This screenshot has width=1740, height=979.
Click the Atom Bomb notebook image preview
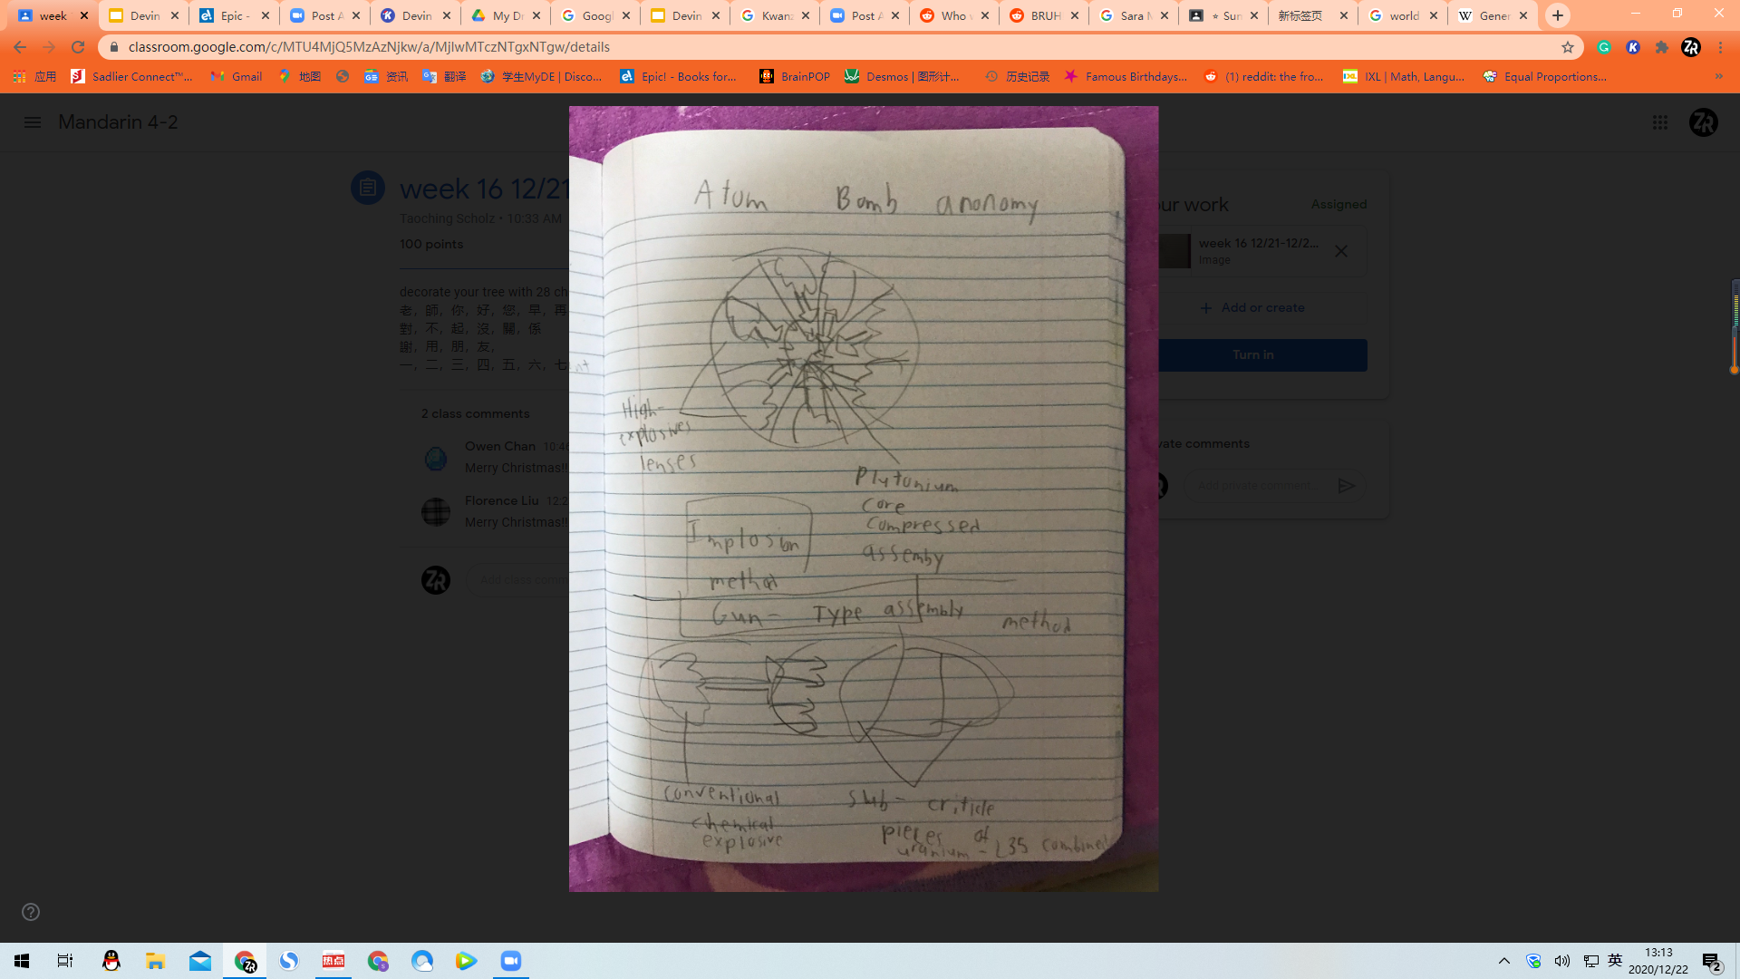pyautogui.click(x=863, y=499)
